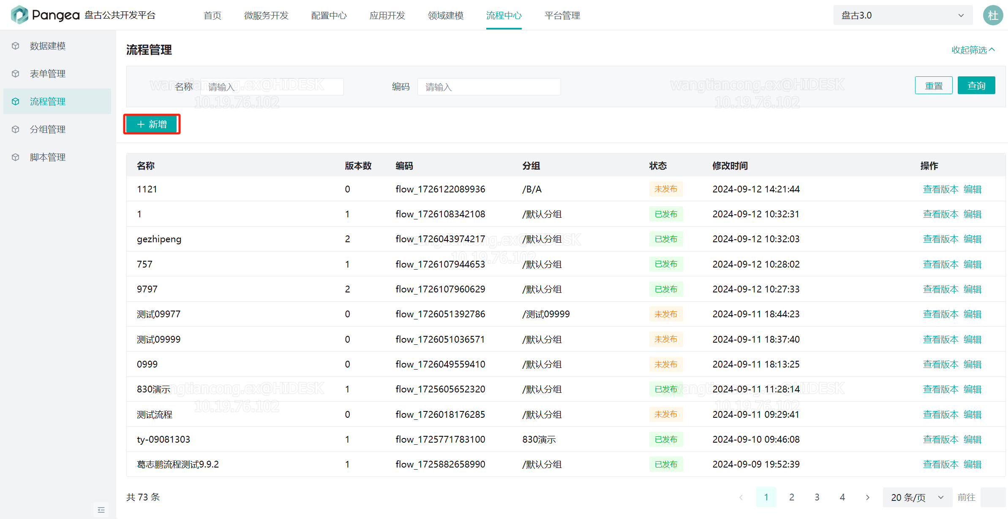Open the user avatar 杜
The width and height of the screenshot is (1008, 519).
(x=993, y=16)
